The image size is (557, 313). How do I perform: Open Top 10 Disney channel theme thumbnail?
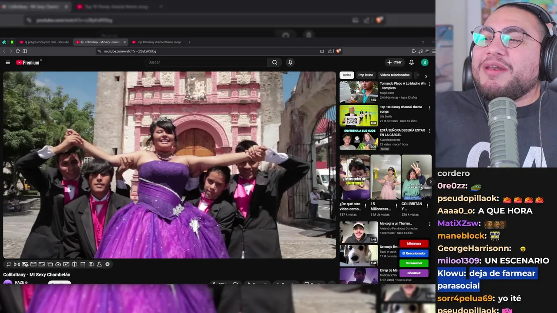click(x=359, y=115)
